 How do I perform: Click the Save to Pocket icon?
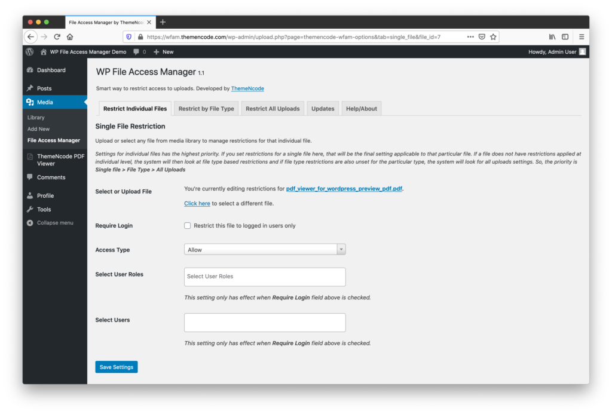click(482, 36)
